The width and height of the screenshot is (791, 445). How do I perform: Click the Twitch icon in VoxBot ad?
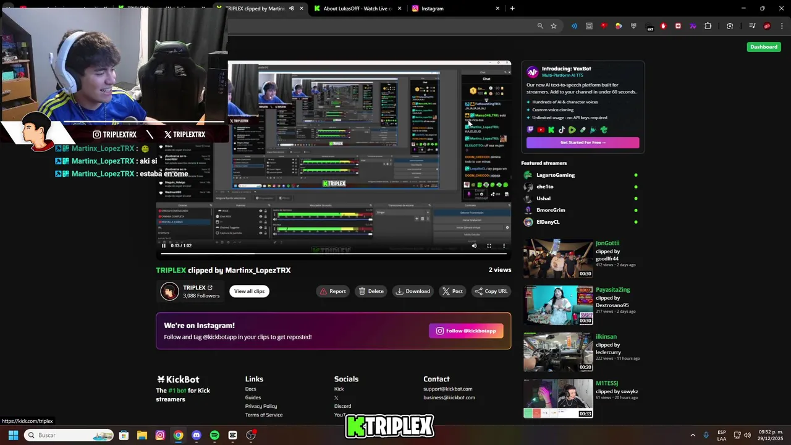pos(530,130)
